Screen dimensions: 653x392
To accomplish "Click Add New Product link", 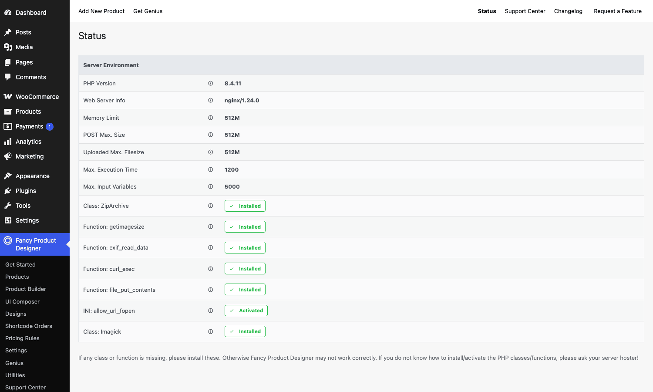I will pyautogui.click(x=101, y=11).
